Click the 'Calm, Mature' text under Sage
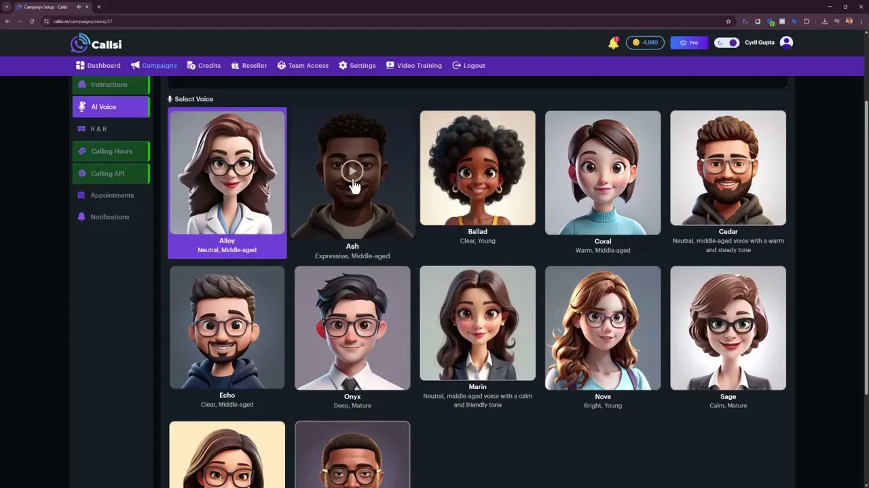This screenshot has height=488, width=869. [728, 406]
